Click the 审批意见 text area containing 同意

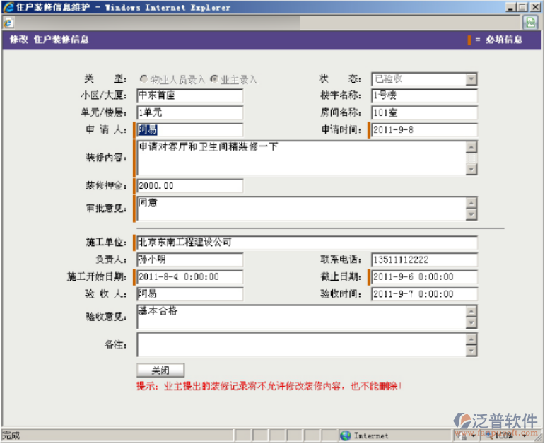tap(301, 209)
